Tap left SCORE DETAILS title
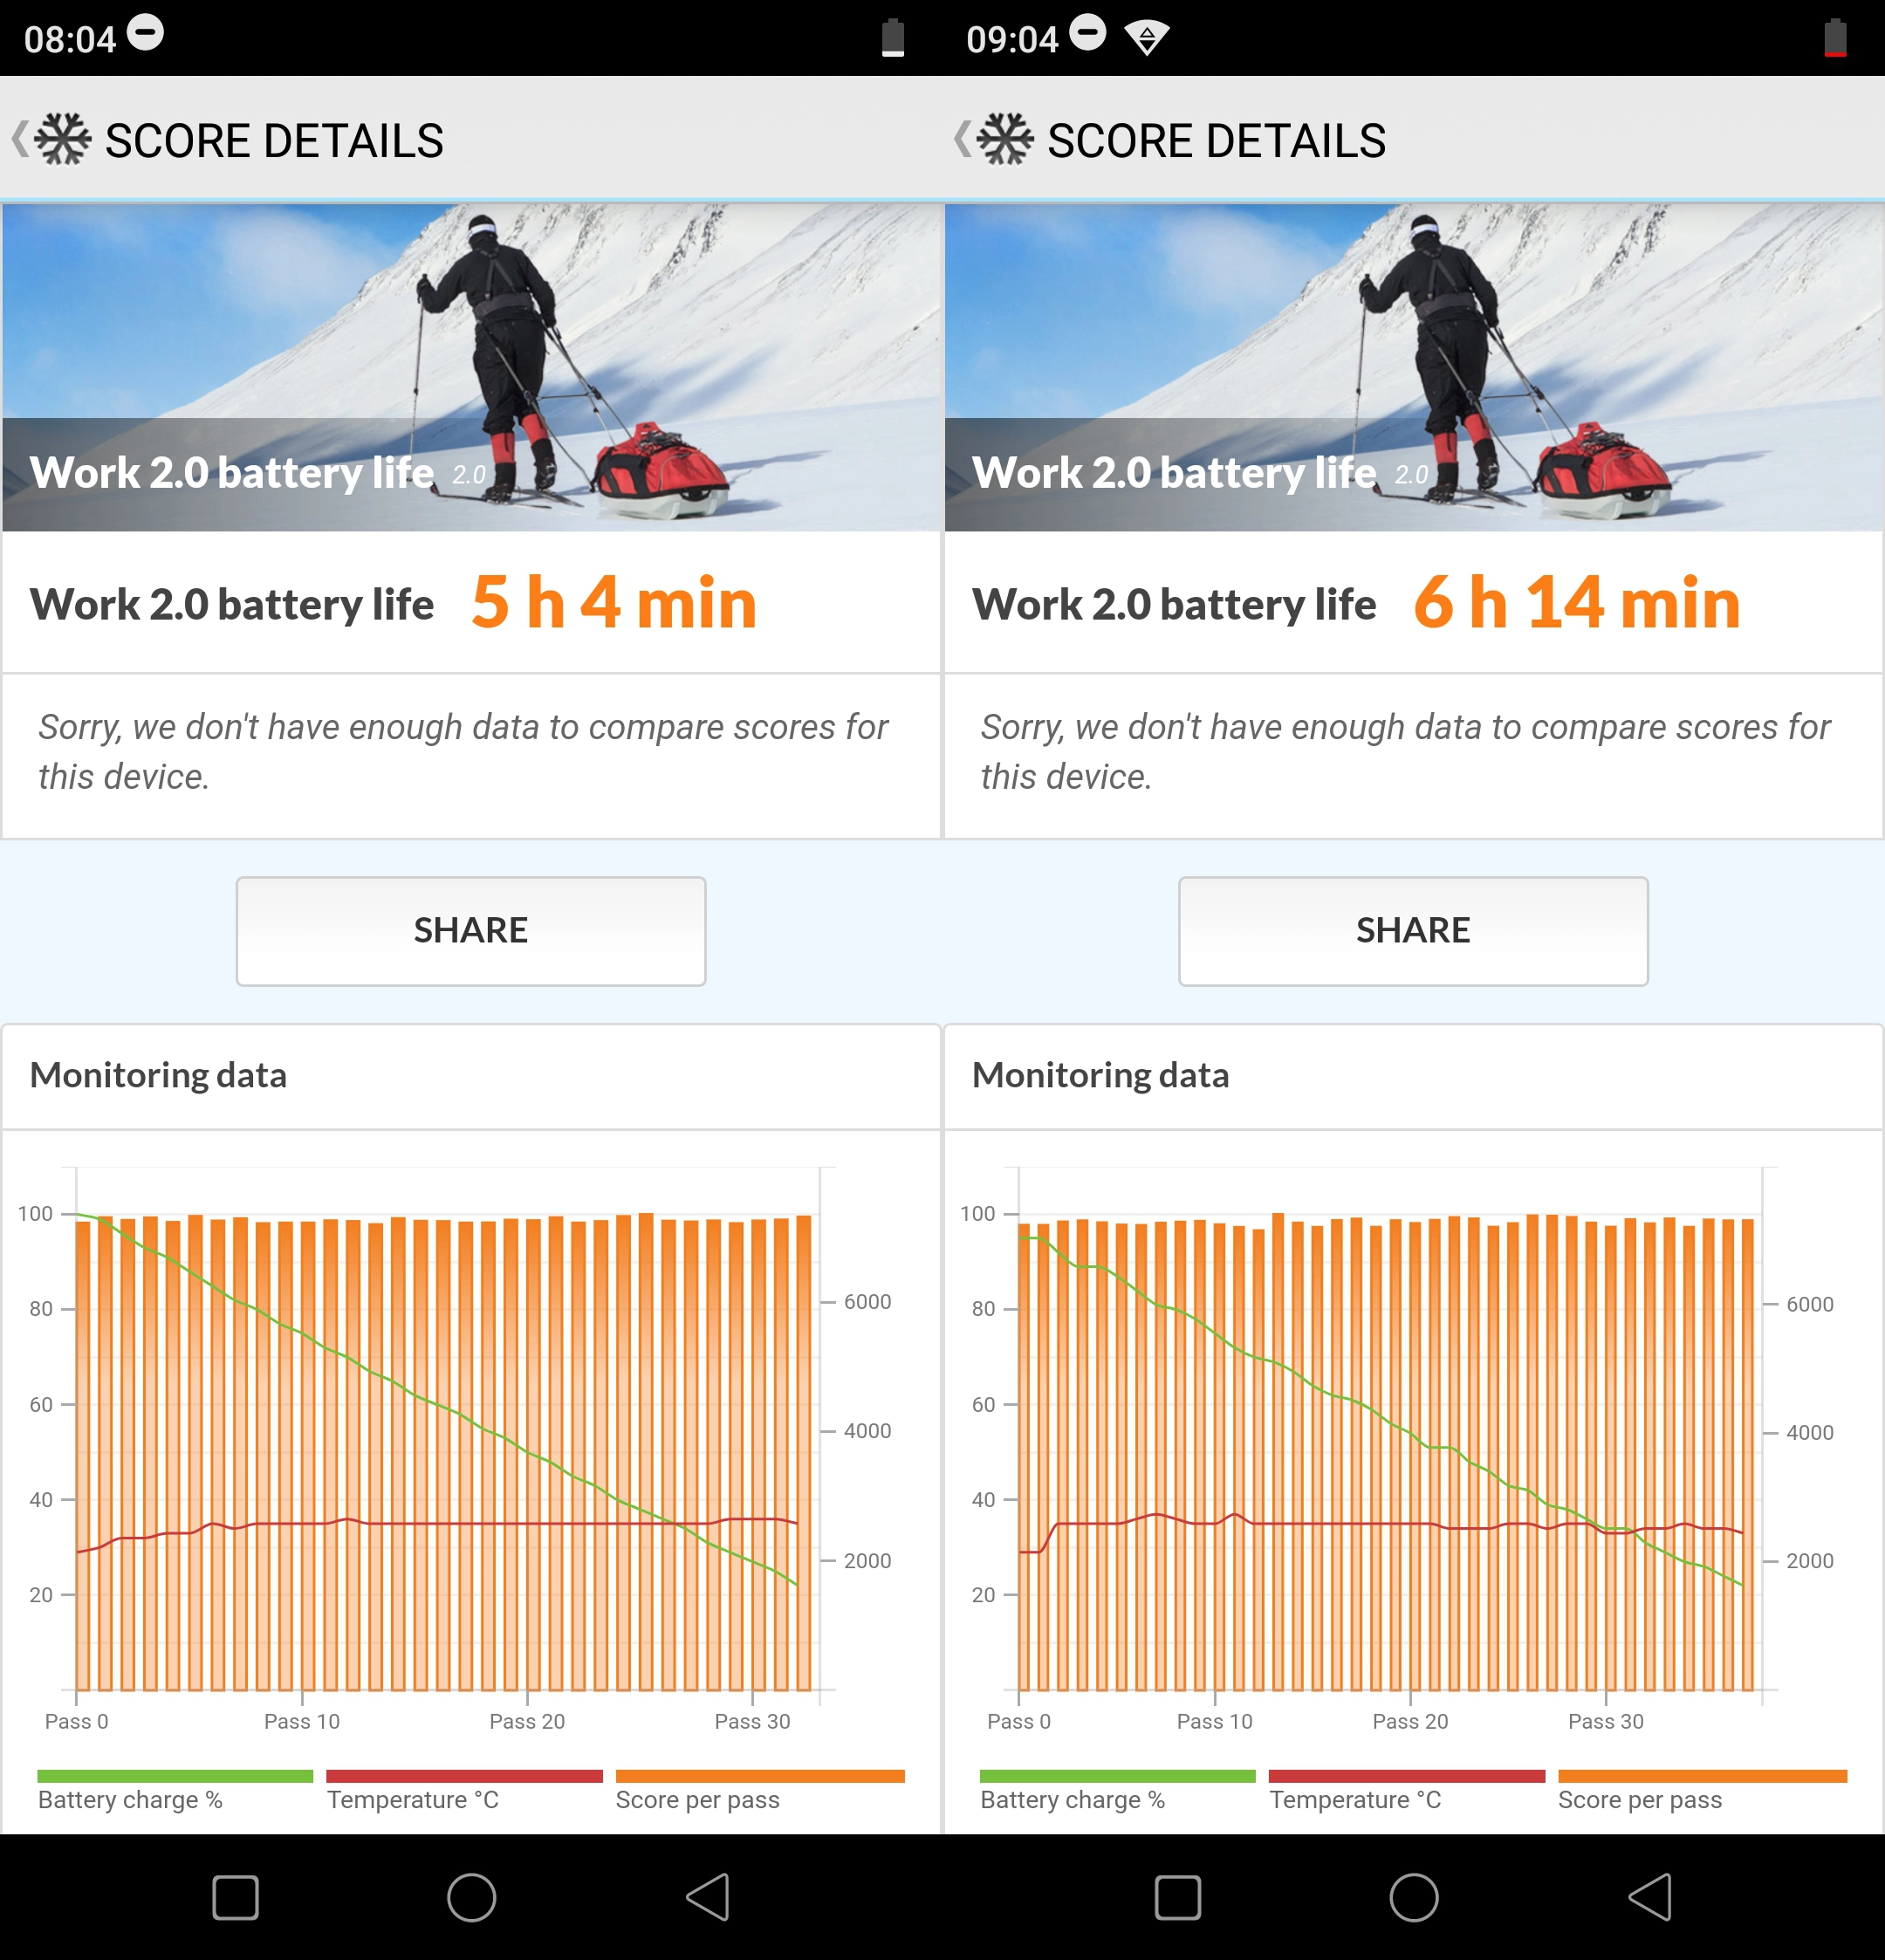The width and height of the screenshot is (1885, 1960). (274, 141)
